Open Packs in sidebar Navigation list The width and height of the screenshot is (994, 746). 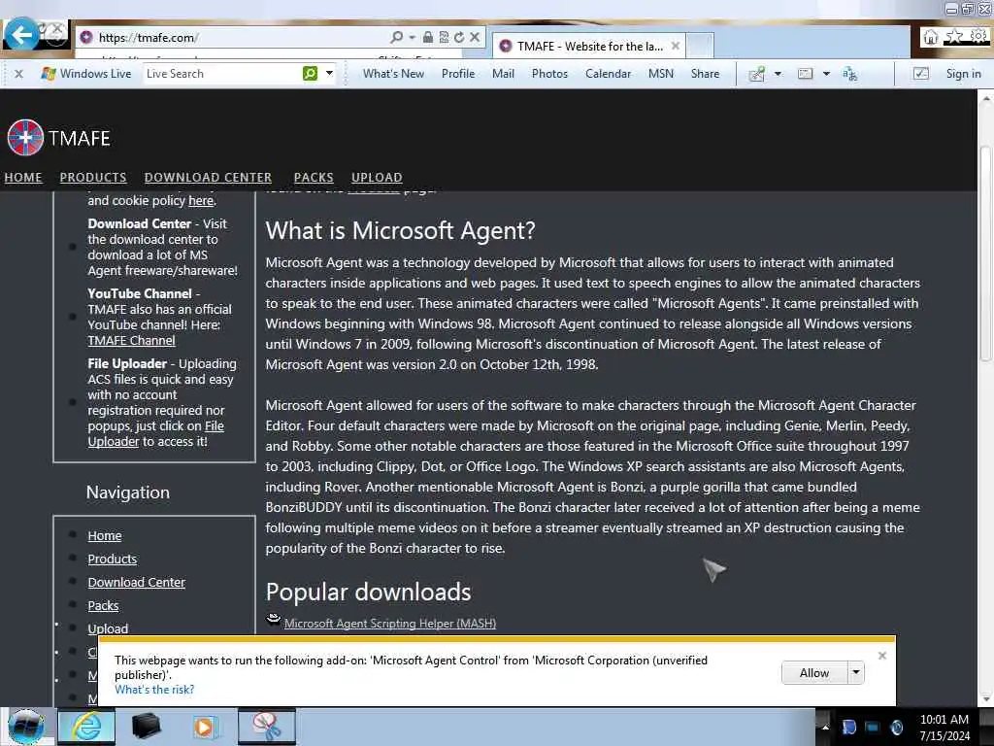pyautogui.click(x=103, y=606)
